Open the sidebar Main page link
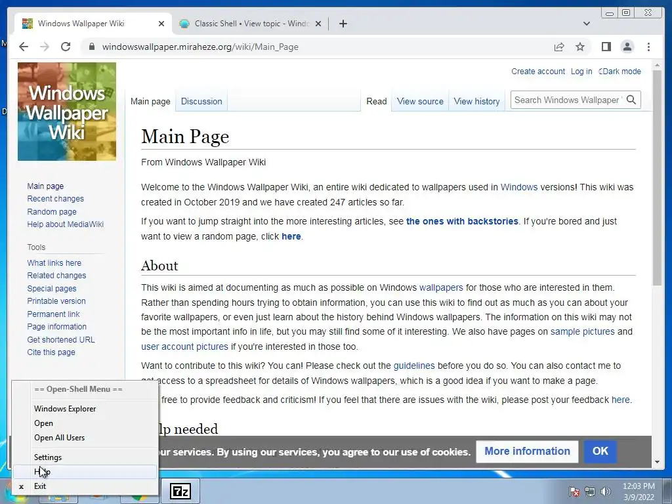This screenshot has width=672, height=504. pyautogui.click(x=45, y=186)
